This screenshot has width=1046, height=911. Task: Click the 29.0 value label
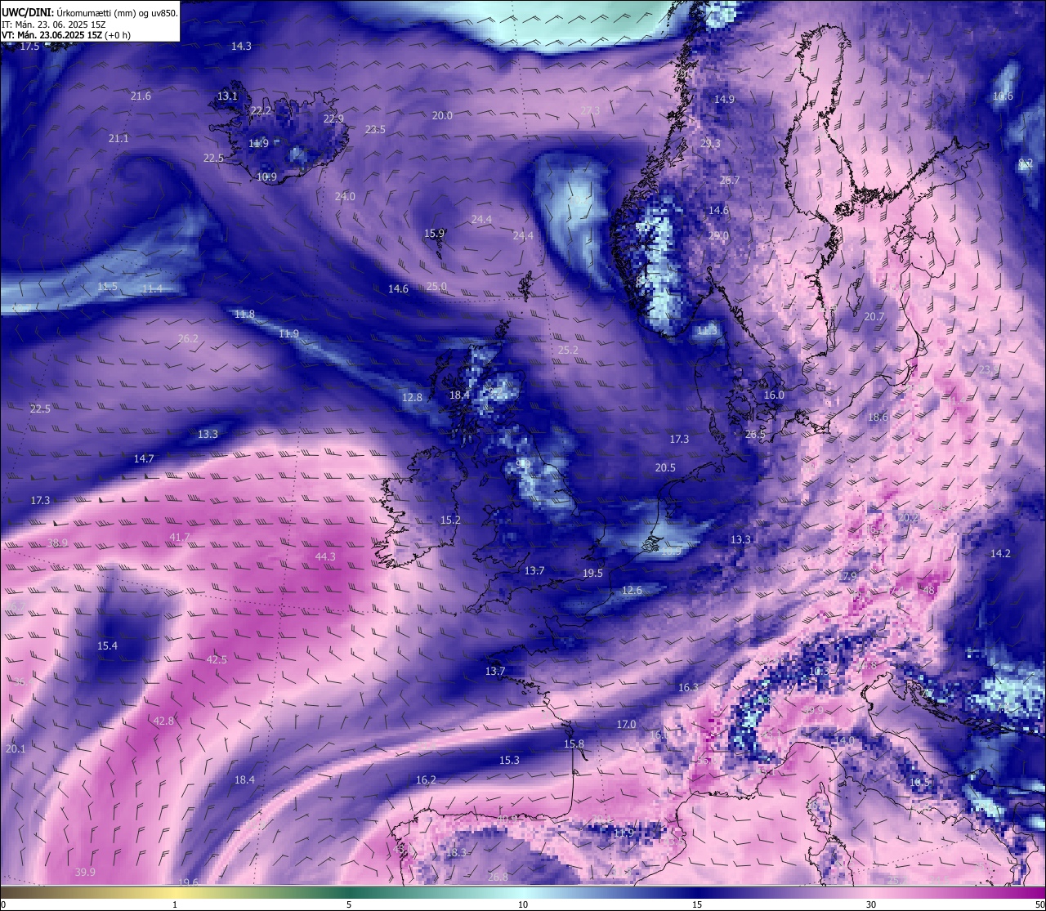718,235
